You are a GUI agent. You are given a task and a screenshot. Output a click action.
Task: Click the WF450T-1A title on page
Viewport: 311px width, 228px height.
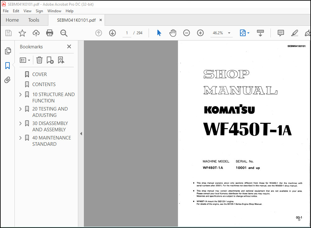(247, 129)
